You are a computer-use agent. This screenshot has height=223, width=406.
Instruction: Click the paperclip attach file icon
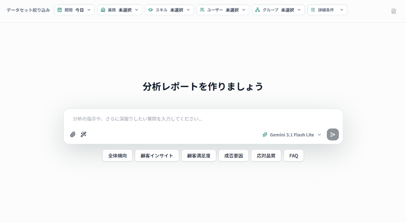73,134
